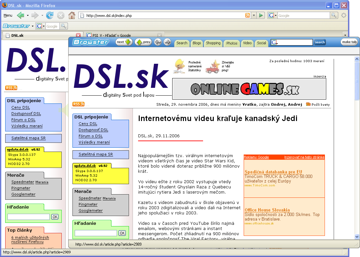Click the Browster toolbar magnifier search icon
360x257 pixels.
(63, 26)
